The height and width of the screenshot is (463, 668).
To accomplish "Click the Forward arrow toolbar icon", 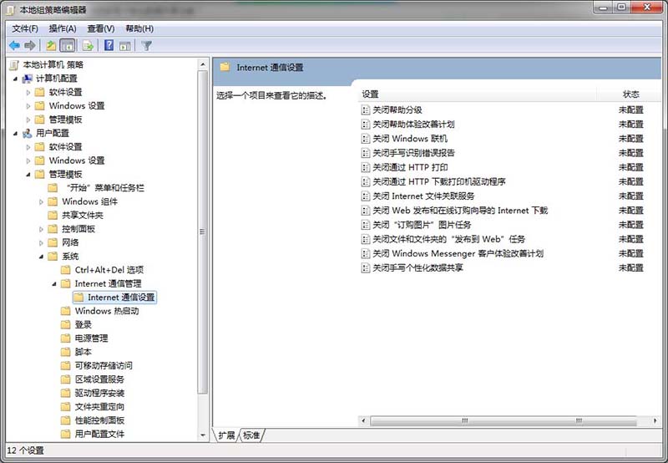I will coord(30,45).
